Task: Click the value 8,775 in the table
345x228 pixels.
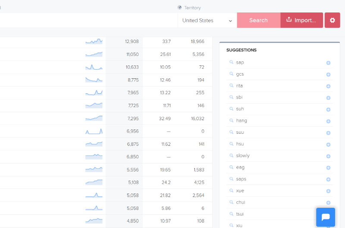Action: [x=133, y=80]
